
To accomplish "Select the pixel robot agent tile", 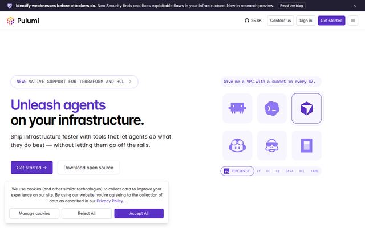I will (x=237, y=108).
